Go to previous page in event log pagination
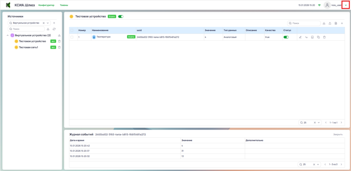Viewport: 351px width, 171px height. point(325,164)
